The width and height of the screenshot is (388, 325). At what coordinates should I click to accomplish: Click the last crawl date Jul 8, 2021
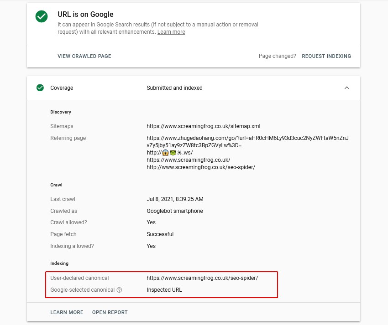[175, 199]
